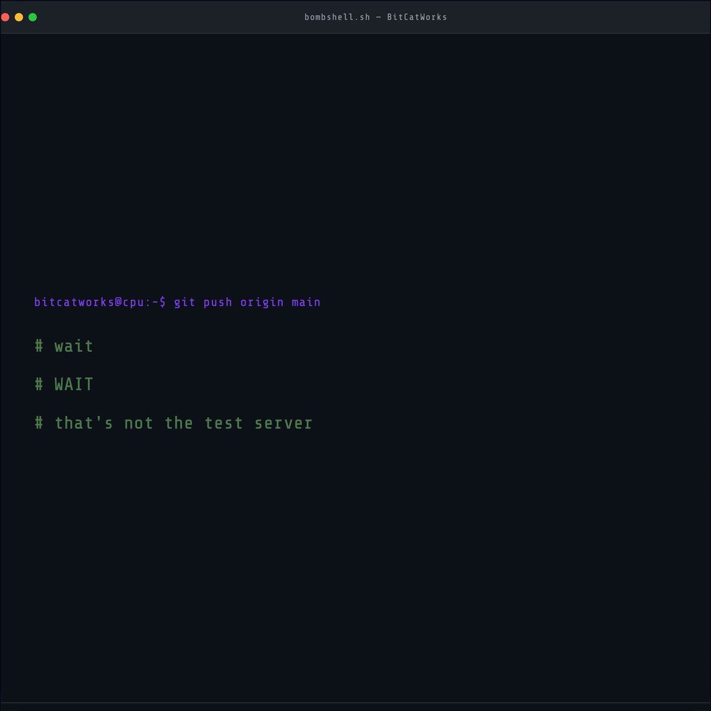711x711 pixels.
Task: Click the uppercase '# WAIT' comment line
Action: tap(64, 385)
